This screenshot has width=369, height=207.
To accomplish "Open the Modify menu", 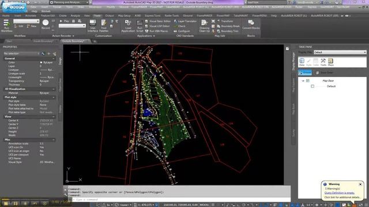I will tap(111, 7).
